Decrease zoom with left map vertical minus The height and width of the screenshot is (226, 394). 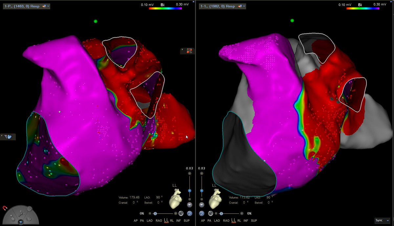189,199
